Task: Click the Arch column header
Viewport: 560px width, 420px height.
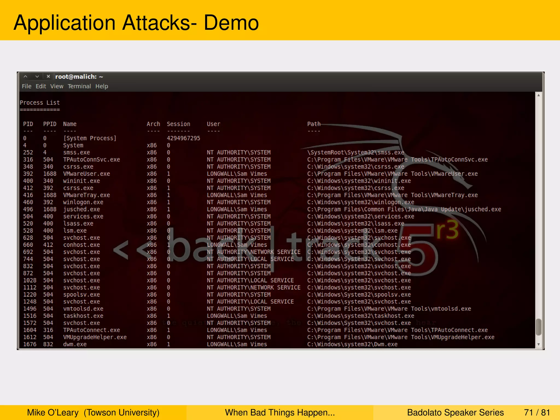Action: pyautogui.click(x=153, y=124)
